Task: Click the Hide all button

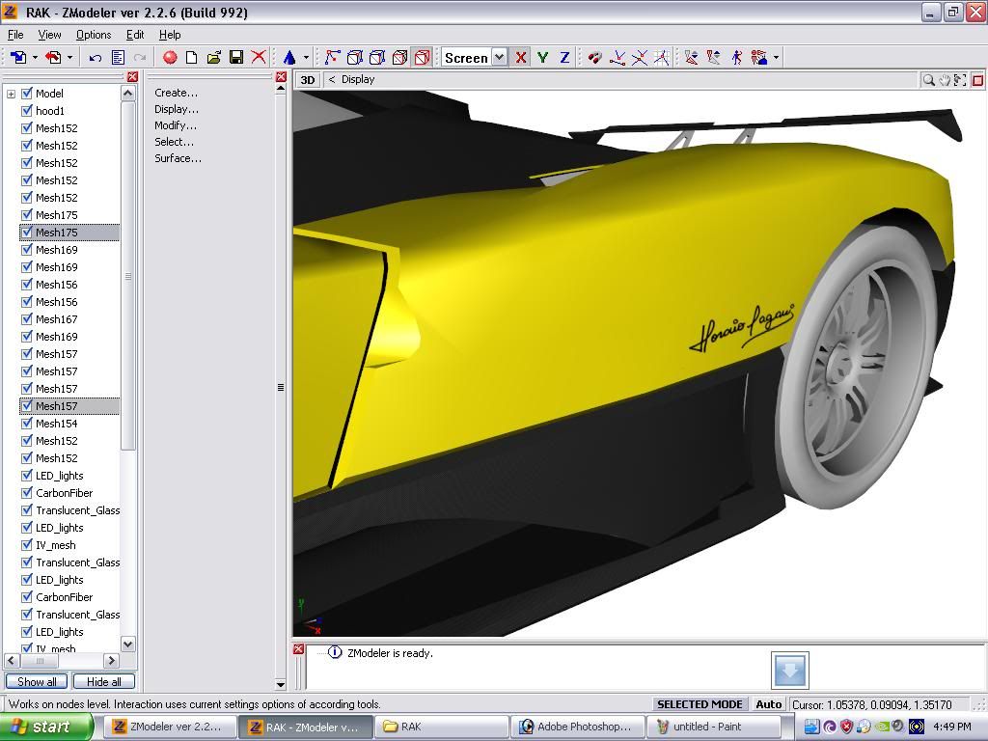Action: point(103,682)
